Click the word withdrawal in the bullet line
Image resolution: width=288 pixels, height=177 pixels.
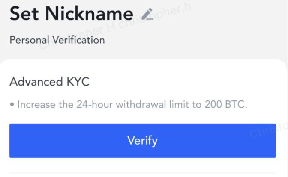tap(141, 105)
